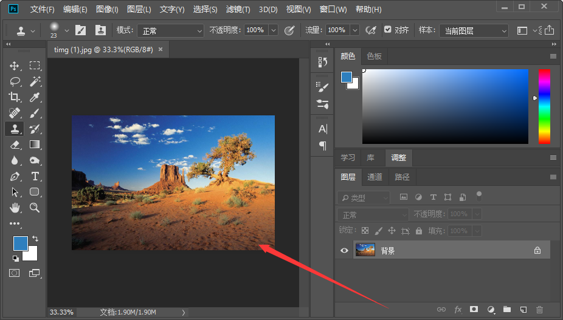This screenshot has width=563, height=320.
Task: Click the Link Layers icon
Action: [441, 309]
